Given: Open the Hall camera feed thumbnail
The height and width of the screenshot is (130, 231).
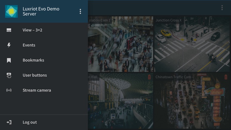Looking at the screenshot, I should click(120, 101).
